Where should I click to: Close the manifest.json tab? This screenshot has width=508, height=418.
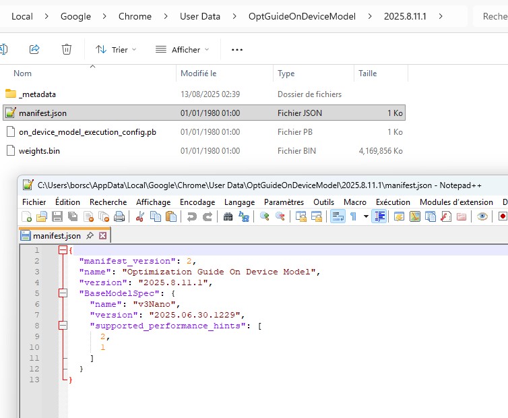(102, 235)
